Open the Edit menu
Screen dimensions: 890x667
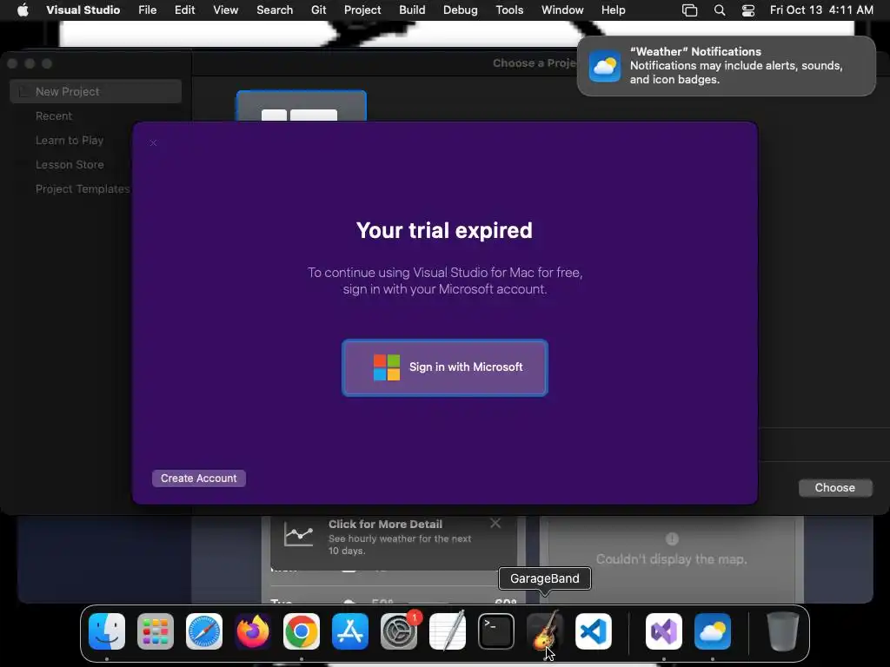[x=184, y=10]
